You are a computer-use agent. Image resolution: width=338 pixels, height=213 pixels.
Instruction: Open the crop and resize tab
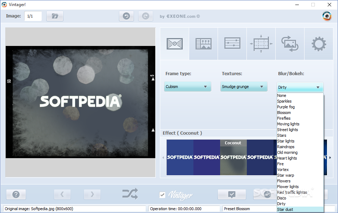pos(261,44)
